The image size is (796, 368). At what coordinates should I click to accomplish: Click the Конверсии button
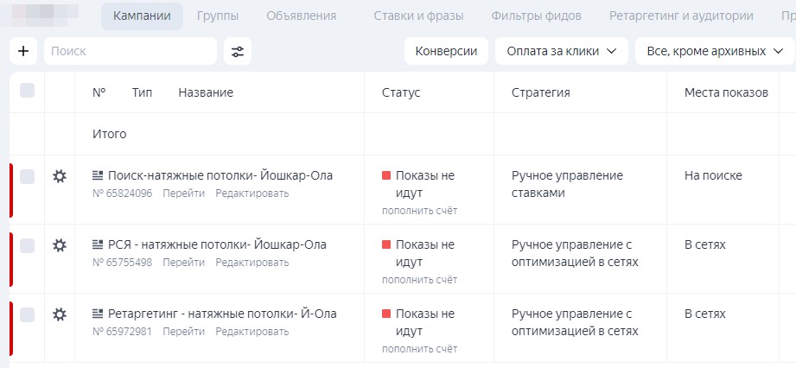coord(446,51)
